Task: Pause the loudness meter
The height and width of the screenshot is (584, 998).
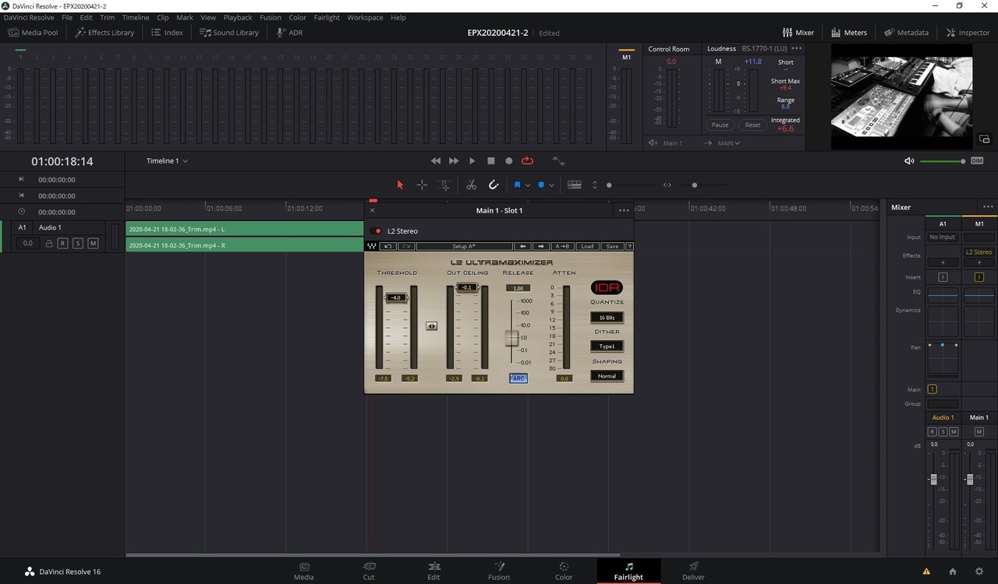Action: 720,125
